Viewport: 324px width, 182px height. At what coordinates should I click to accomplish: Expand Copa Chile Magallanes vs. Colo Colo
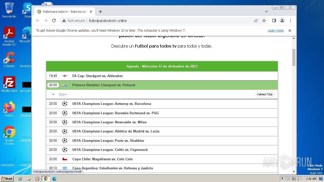162,159
